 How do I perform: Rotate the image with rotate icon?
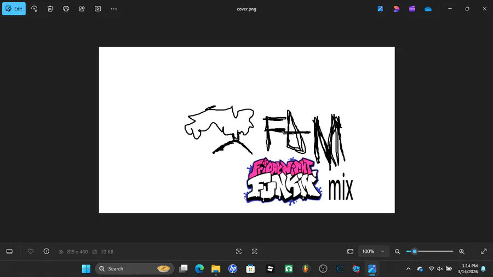[35, 9]
